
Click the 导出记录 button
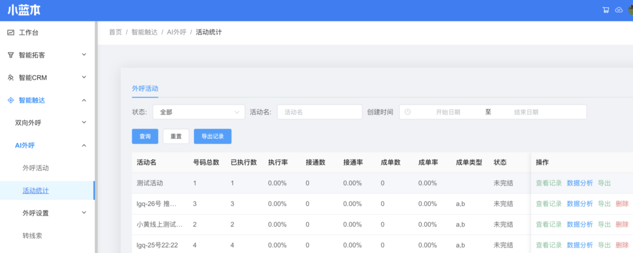213,136
